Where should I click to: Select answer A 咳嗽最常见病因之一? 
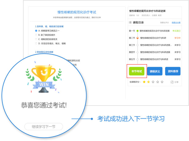(x=37, y=31)
